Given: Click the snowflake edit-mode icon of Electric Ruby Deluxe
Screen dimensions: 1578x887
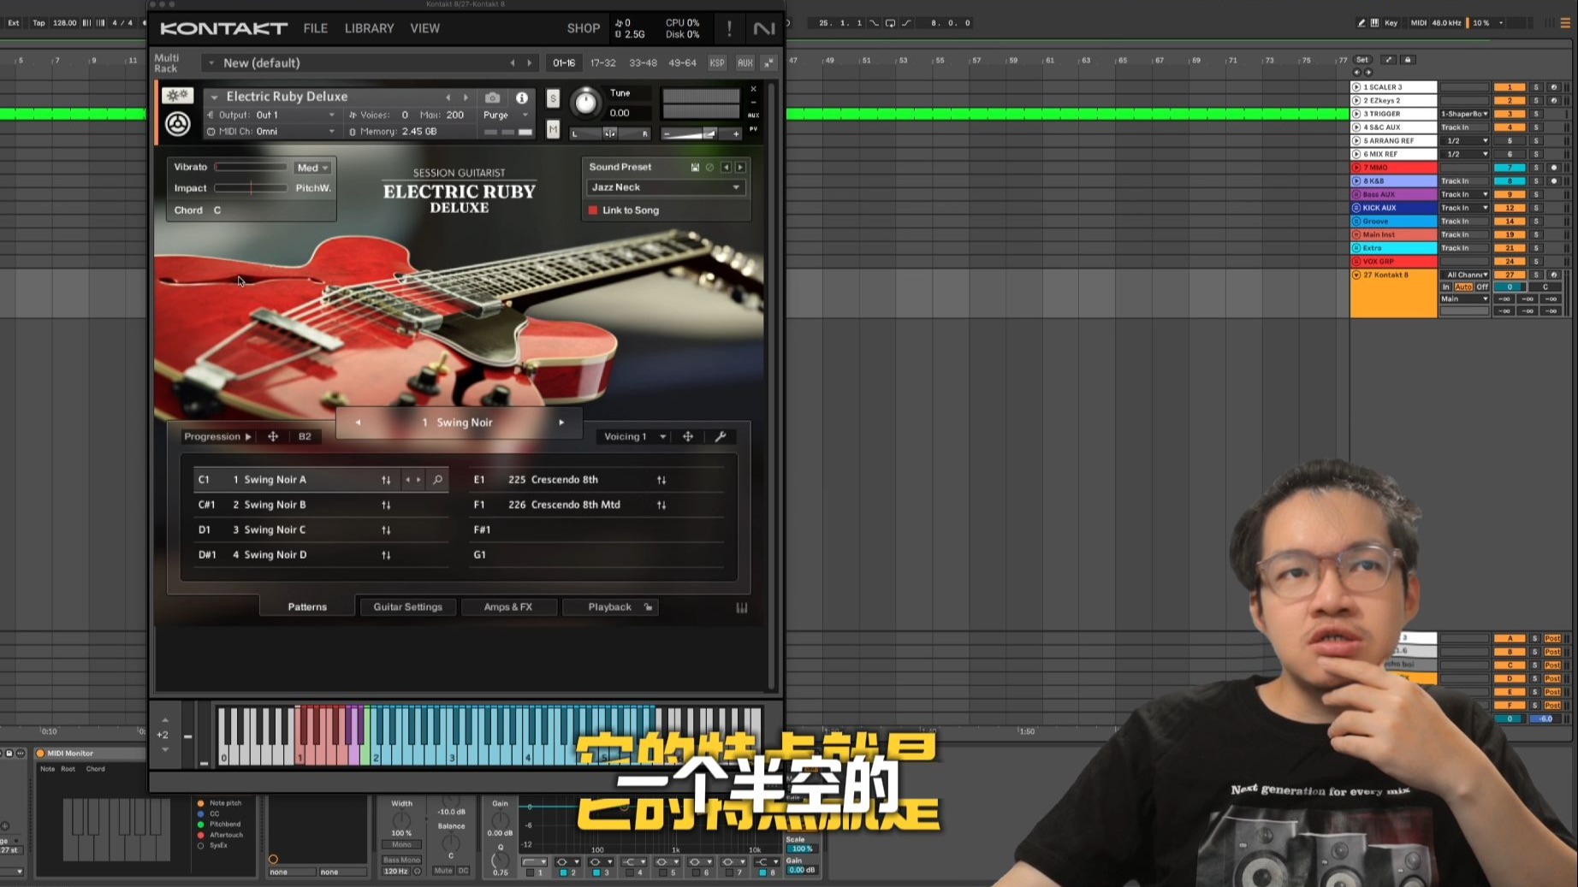Looking at the screenshot, I should (177, 95).
